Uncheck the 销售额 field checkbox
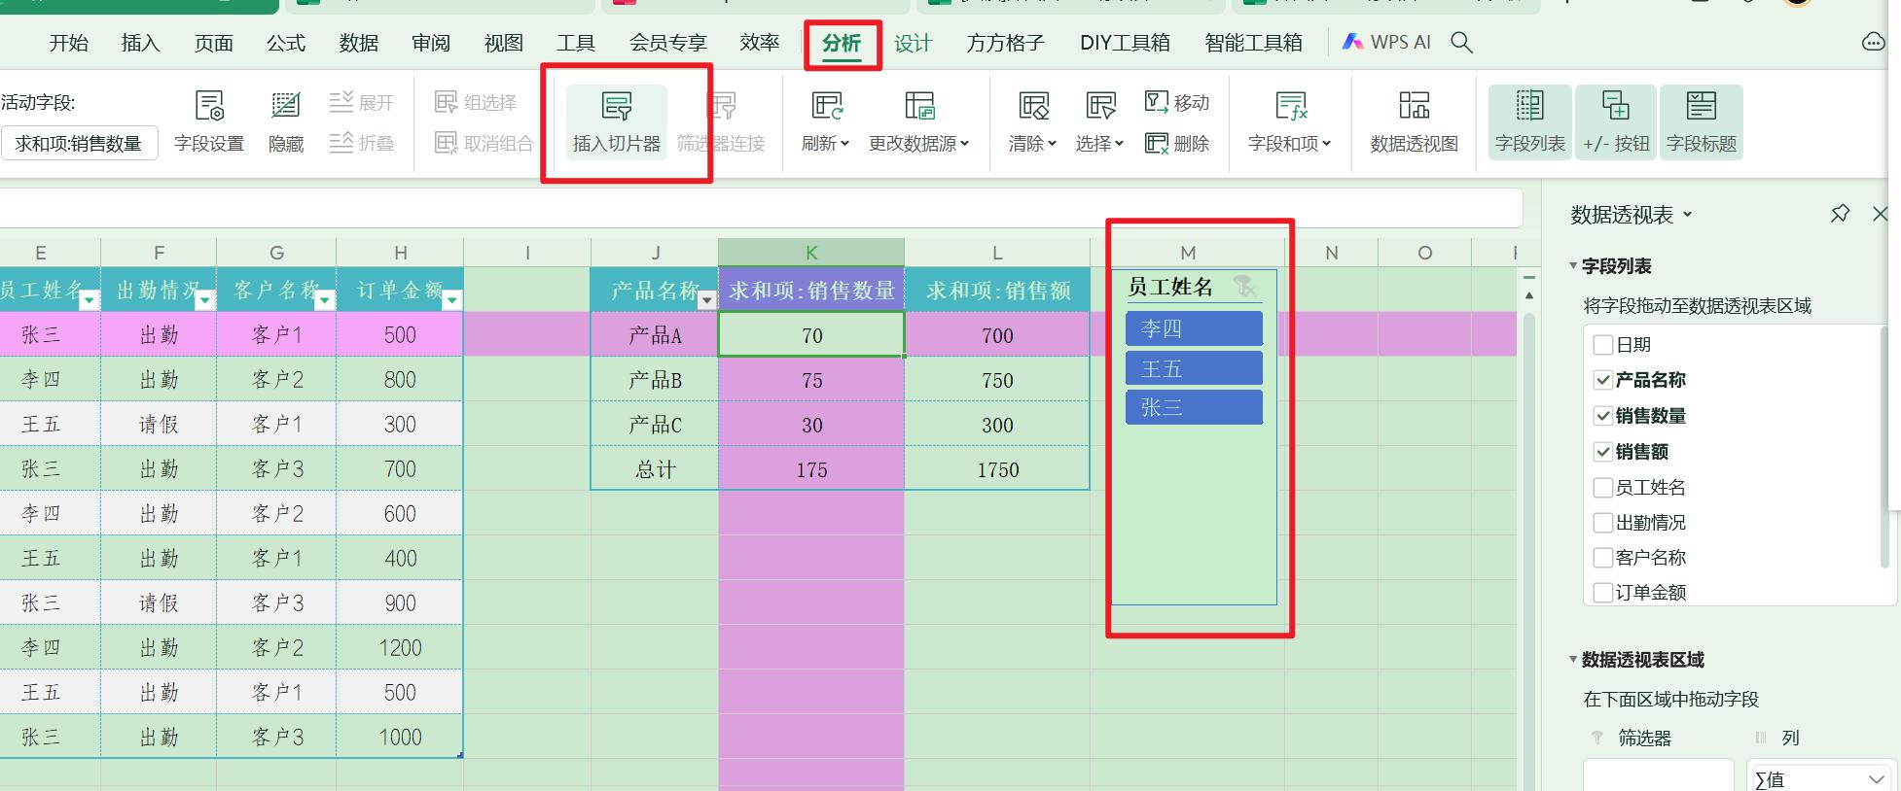This screenshot has width=1901, height=791. pos(1603,452)
